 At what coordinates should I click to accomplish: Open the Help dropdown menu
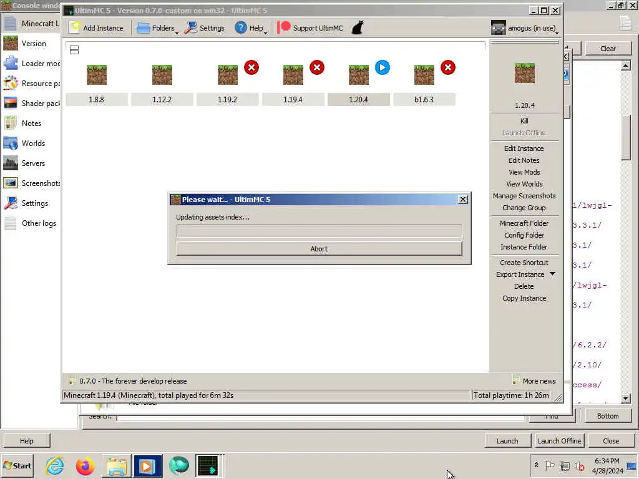tap(251, 28)
